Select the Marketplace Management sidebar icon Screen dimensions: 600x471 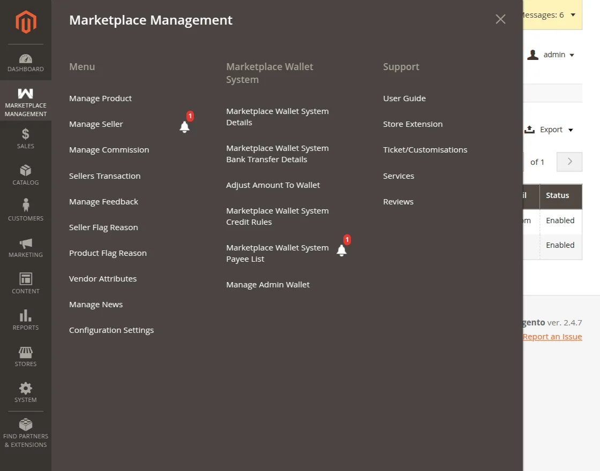(x=26, y=94)
